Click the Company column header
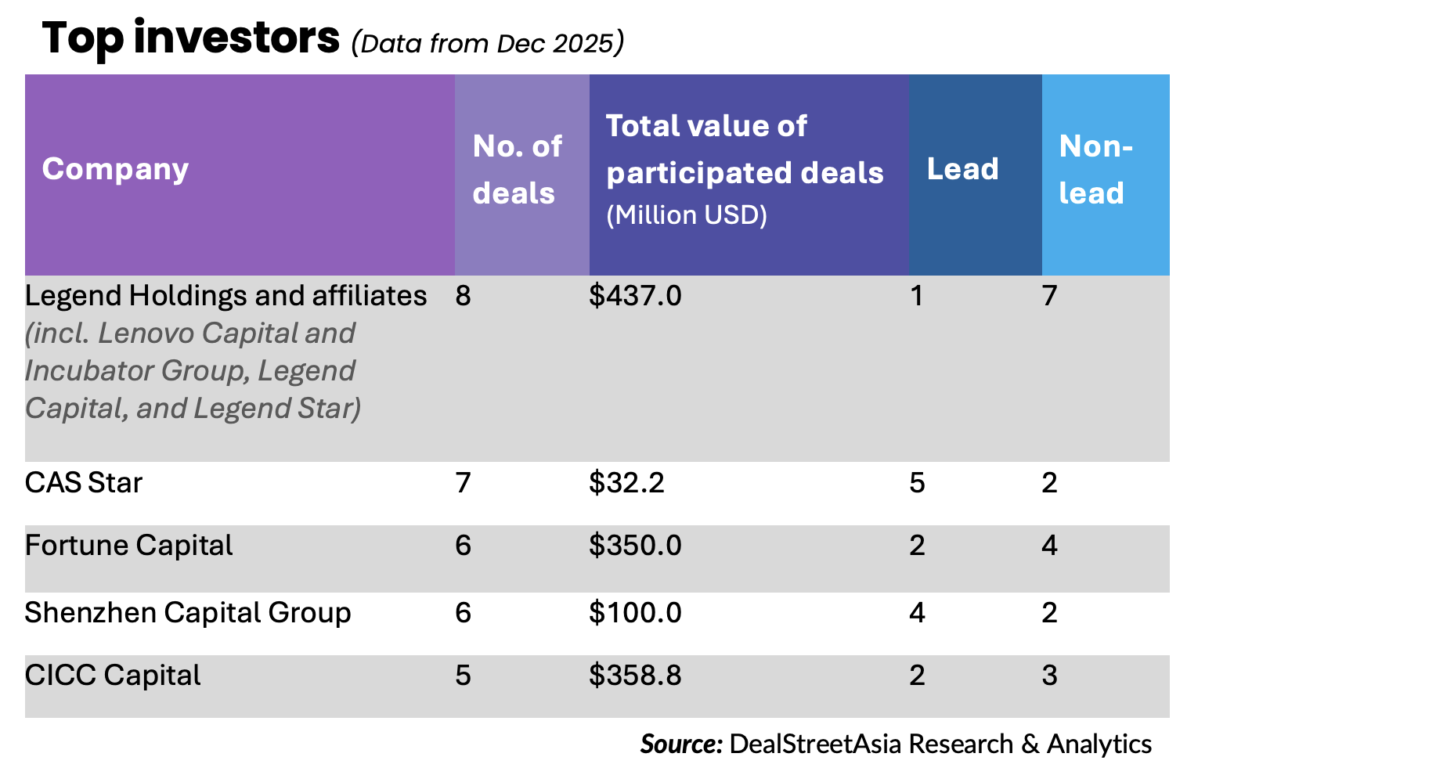This screenshot has height=775, width=1436. [x=116, y=169]
